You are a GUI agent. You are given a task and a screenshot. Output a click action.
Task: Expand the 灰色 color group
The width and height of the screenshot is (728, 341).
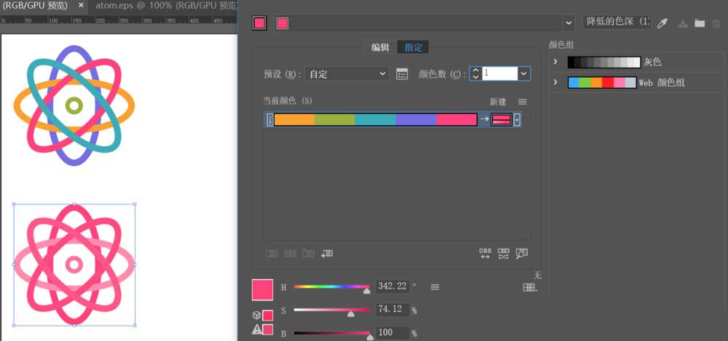coord(555,62)
